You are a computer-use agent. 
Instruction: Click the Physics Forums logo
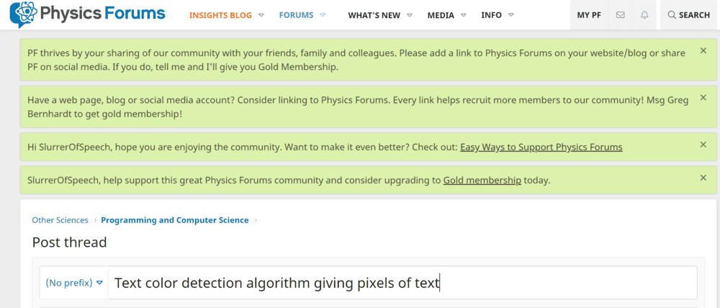[87, 14]
